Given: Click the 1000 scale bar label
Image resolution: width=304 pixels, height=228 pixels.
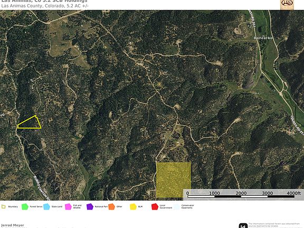Looking at the screenshot, I should pyautogui.click(x=214, y=193).
